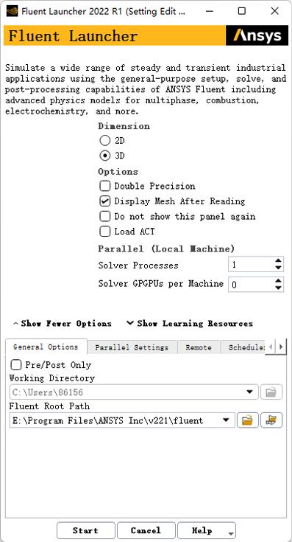Click the reset Fluent Root Path icon
Image resolution: width=292 pixels, height=542 pixels.
tap(271, 420)
